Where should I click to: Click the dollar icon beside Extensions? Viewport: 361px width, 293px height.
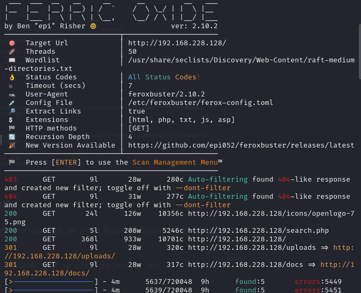coord(12,120)
